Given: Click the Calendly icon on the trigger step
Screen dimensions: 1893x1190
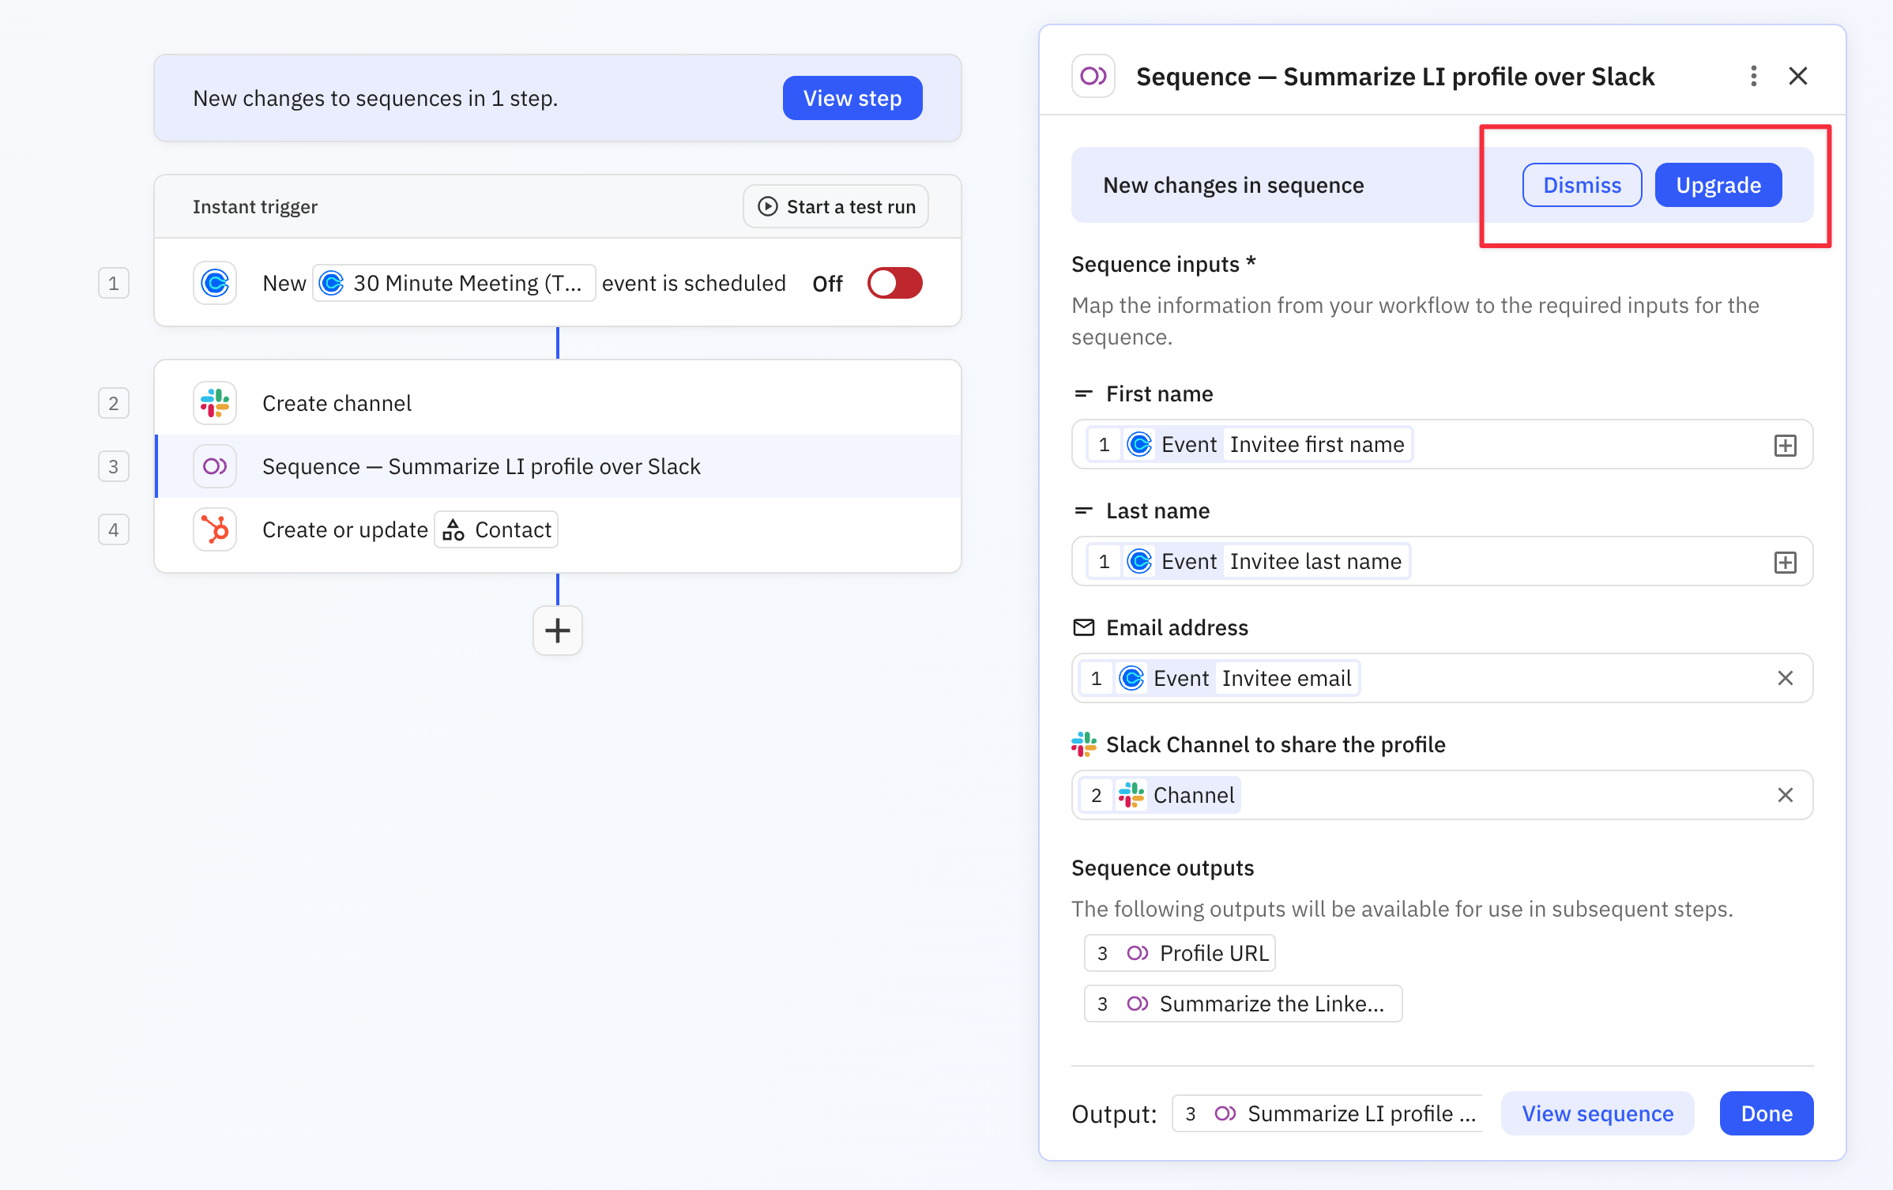Looking at the screenshot, I should coord(214,282).
